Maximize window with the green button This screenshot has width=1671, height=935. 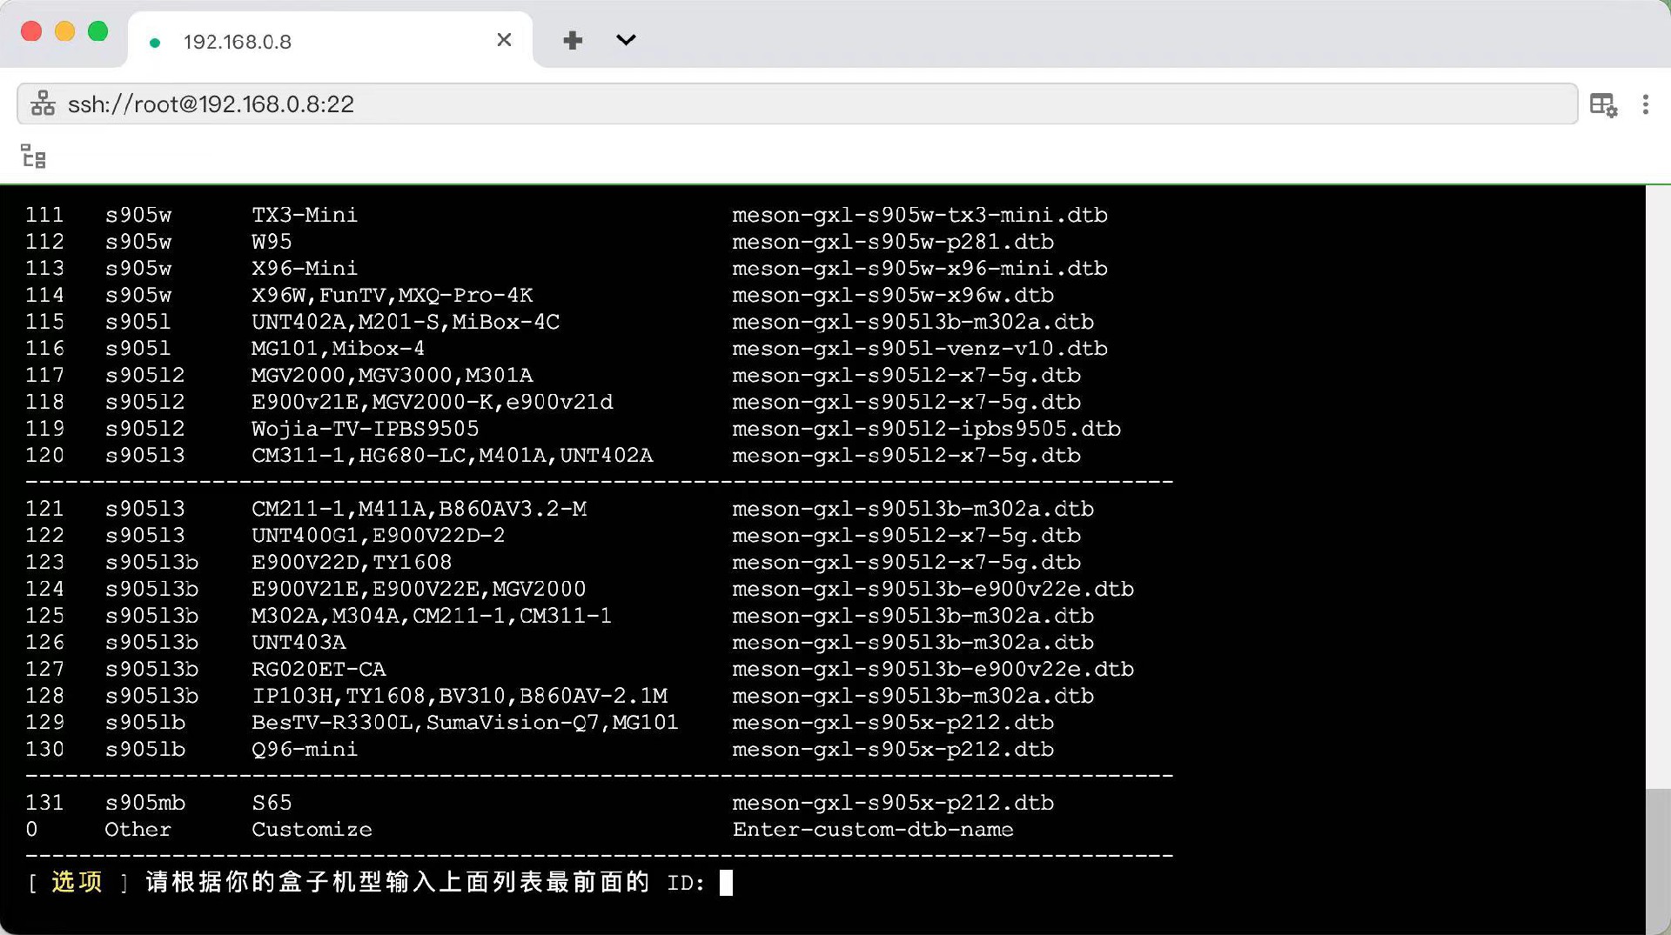pos(98,31)
